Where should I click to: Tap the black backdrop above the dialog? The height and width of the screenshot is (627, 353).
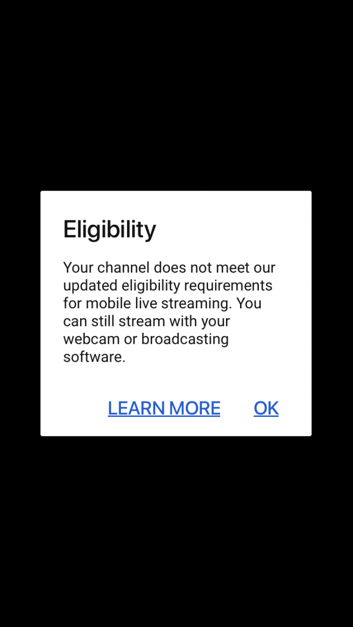click(x=176, y=94)
